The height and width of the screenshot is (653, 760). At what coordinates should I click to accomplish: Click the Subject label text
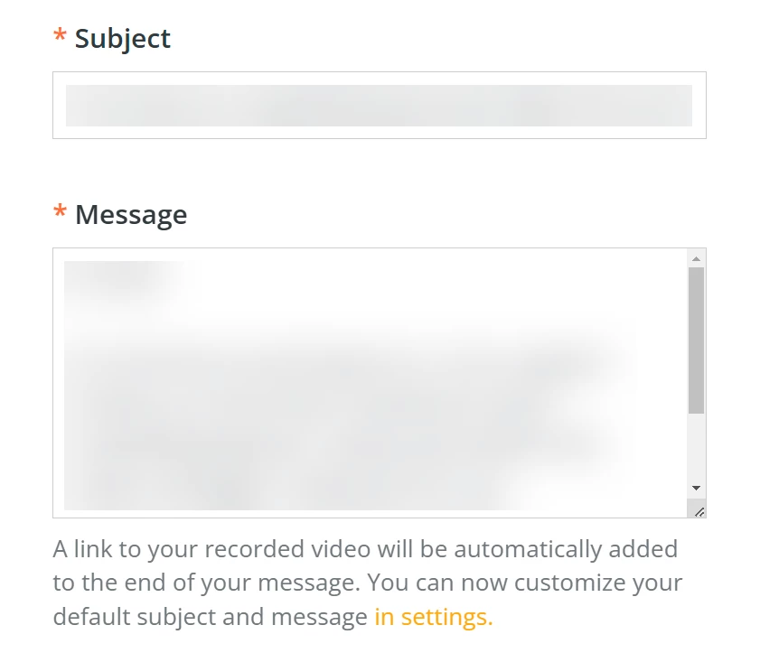point(122,39)
